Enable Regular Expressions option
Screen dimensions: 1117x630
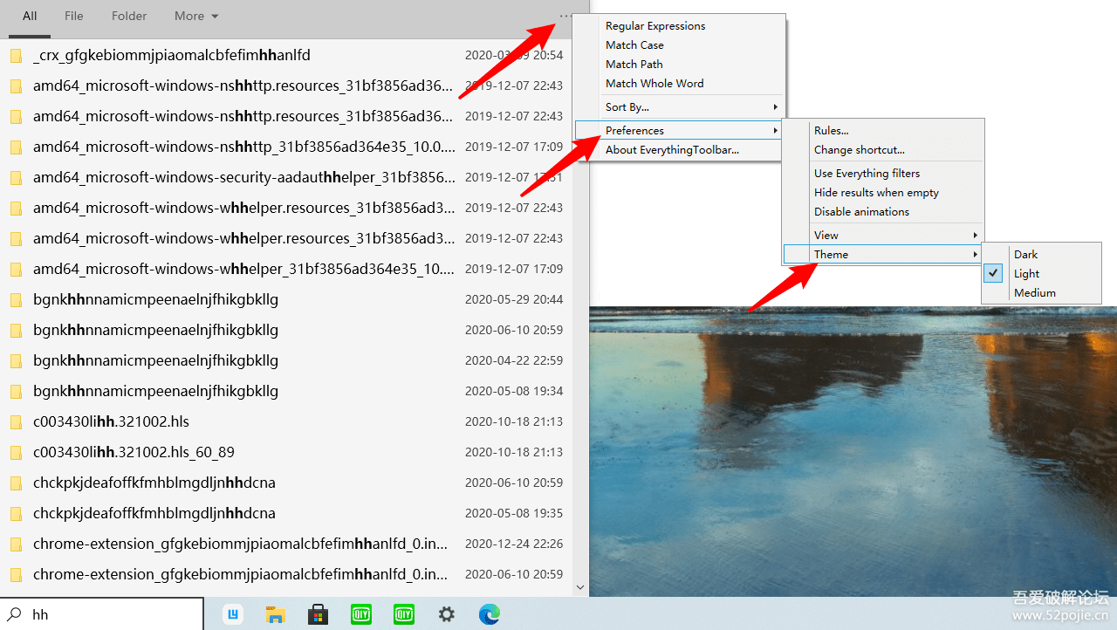click(x=654, y=26)
